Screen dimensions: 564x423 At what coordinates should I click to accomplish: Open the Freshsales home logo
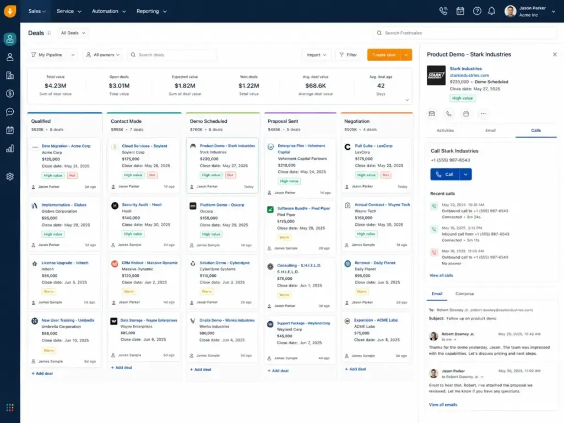tap(10, 11)
